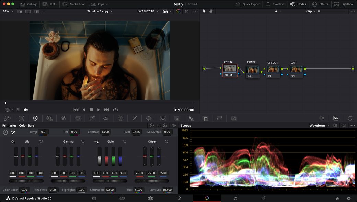
Task: Expand the Timeline 1 copy dropdown
Action: tap(100, 11)
